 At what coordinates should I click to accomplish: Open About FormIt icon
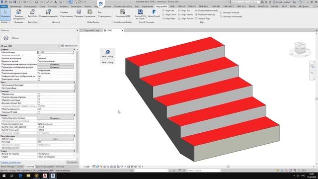coord(154,12)
